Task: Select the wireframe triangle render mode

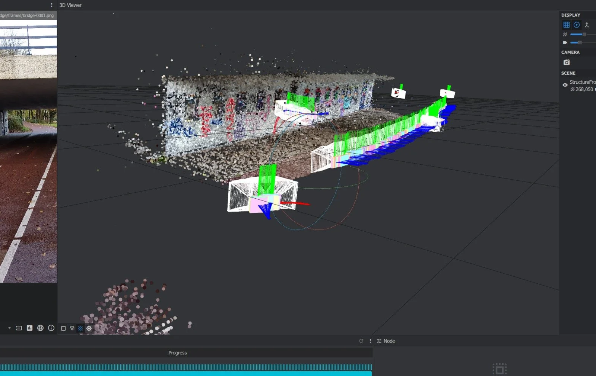Action: click(72, 328)
